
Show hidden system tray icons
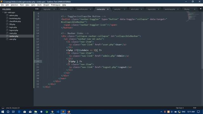point(161,112)
